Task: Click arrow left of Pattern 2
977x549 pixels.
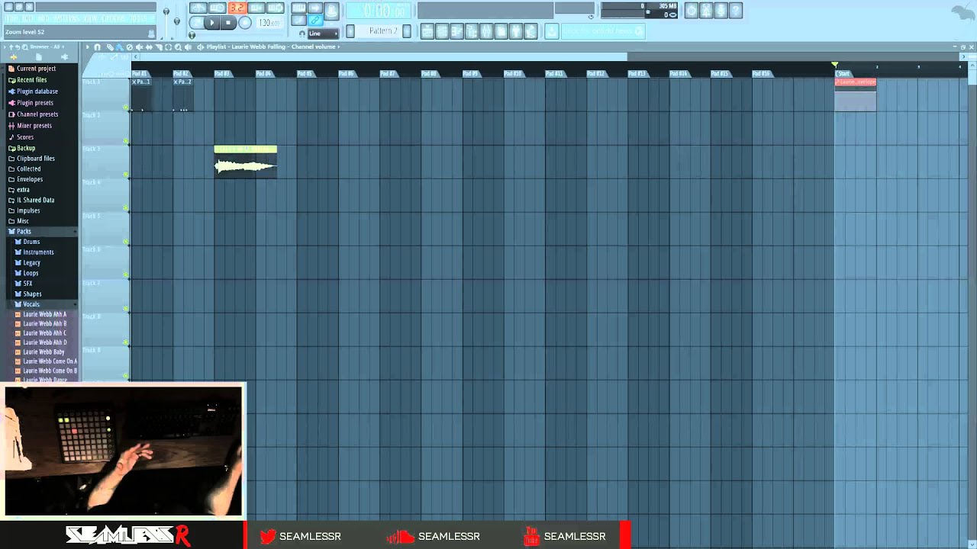Action: (x=350, y=31)
